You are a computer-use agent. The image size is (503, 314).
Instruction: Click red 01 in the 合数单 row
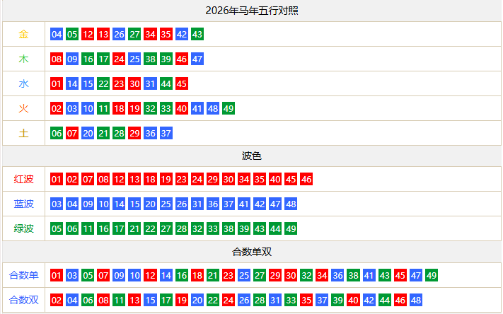[x=57, y=275]
